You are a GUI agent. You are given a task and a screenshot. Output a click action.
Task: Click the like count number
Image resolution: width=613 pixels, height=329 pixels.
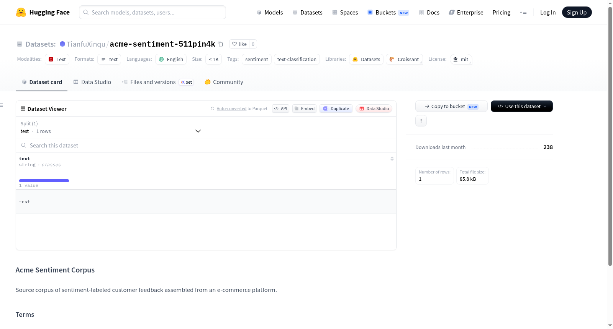253,44
